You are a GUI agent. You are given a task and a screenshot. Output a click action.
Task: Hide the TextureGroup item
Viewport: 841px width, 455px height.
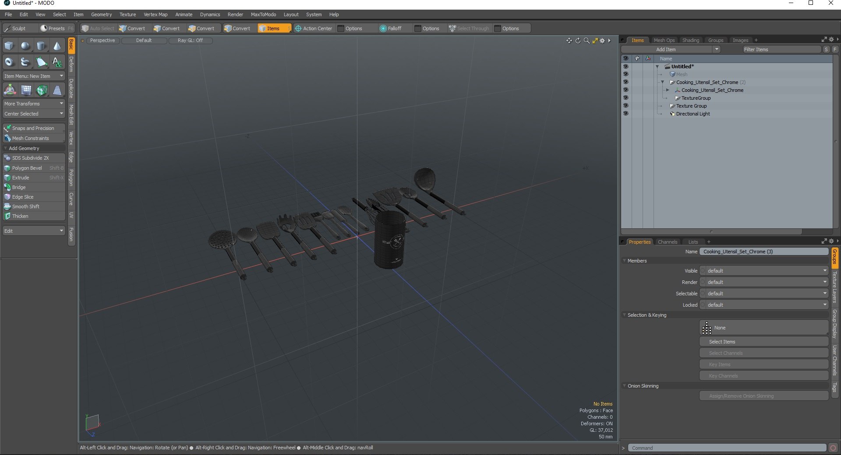click(x=625, y=98)
